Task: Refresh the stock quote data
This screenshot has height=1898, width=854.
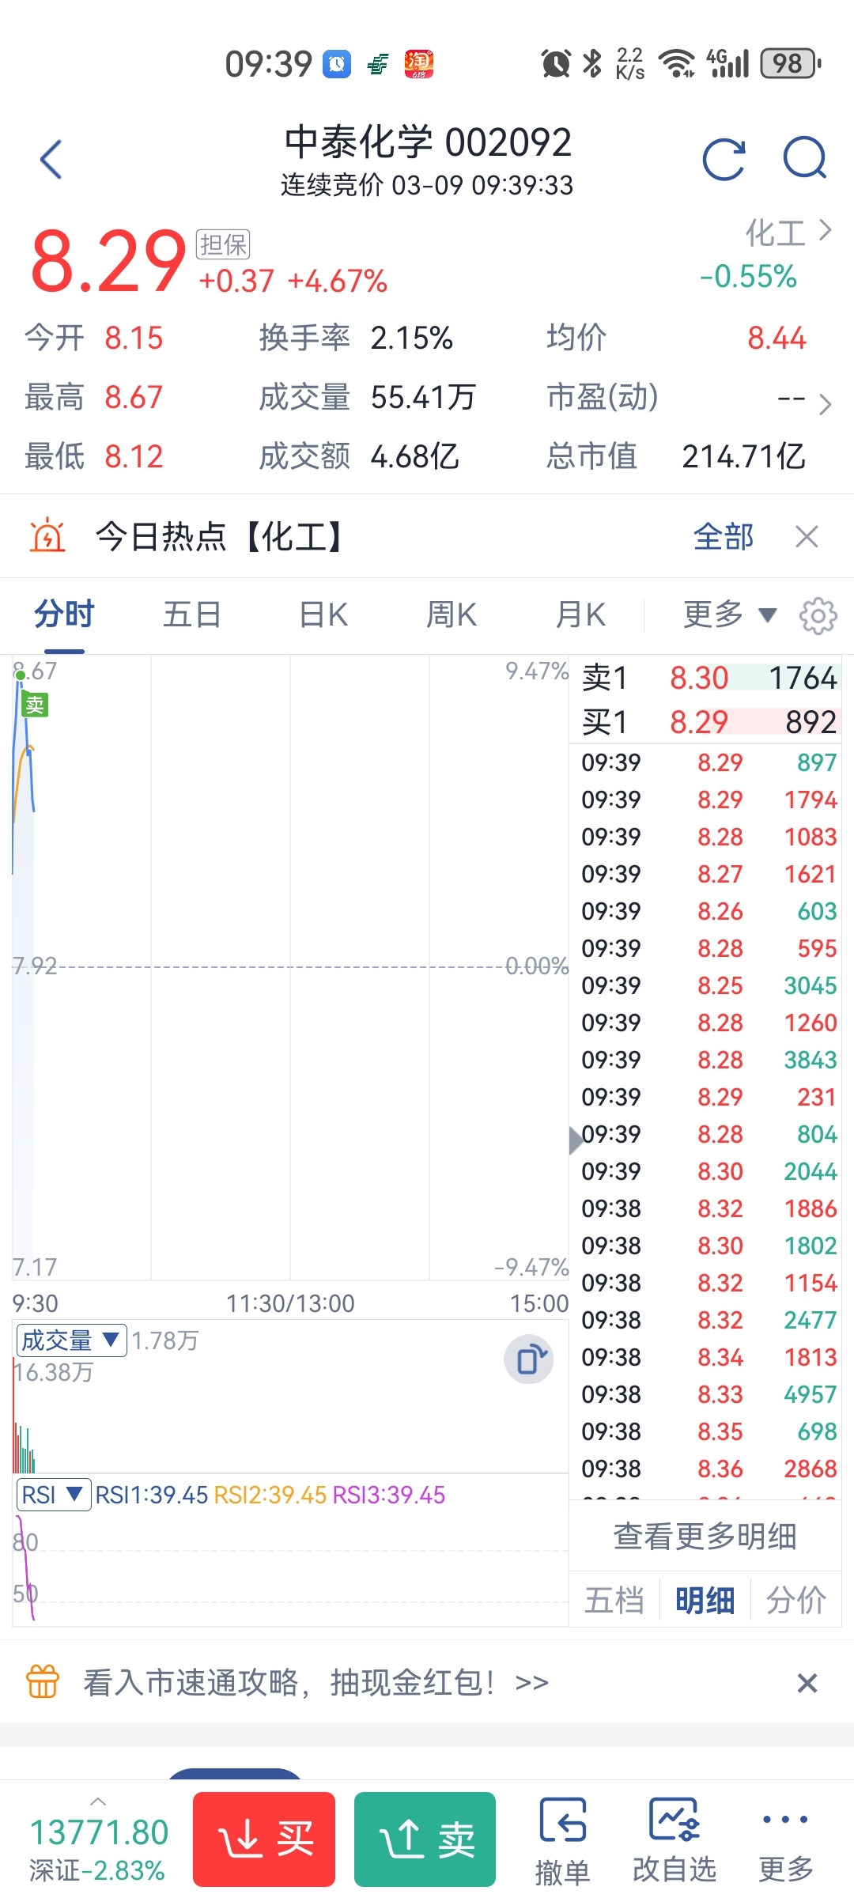Action: pos(724,160)
